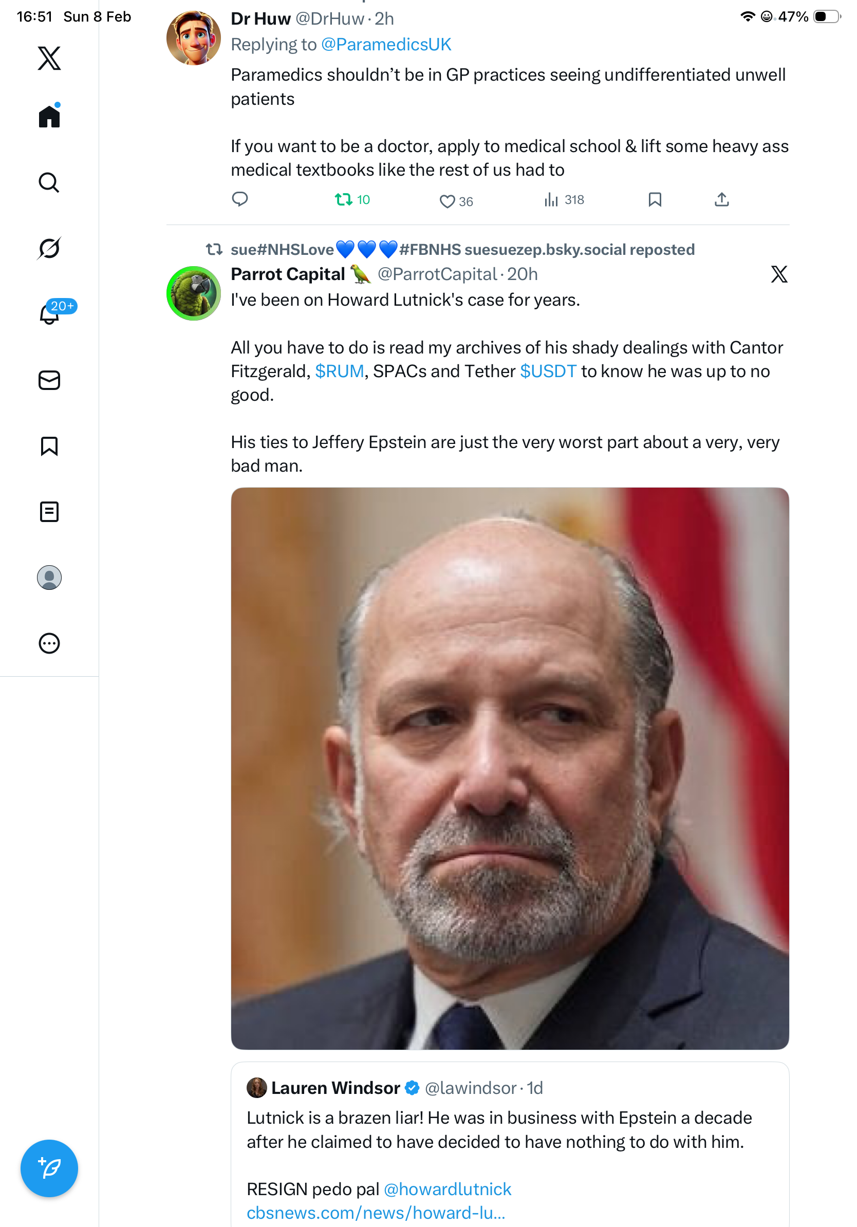Open the Search magnifier in sidebar
857x1227 pixels.
(x=49, y=182)
